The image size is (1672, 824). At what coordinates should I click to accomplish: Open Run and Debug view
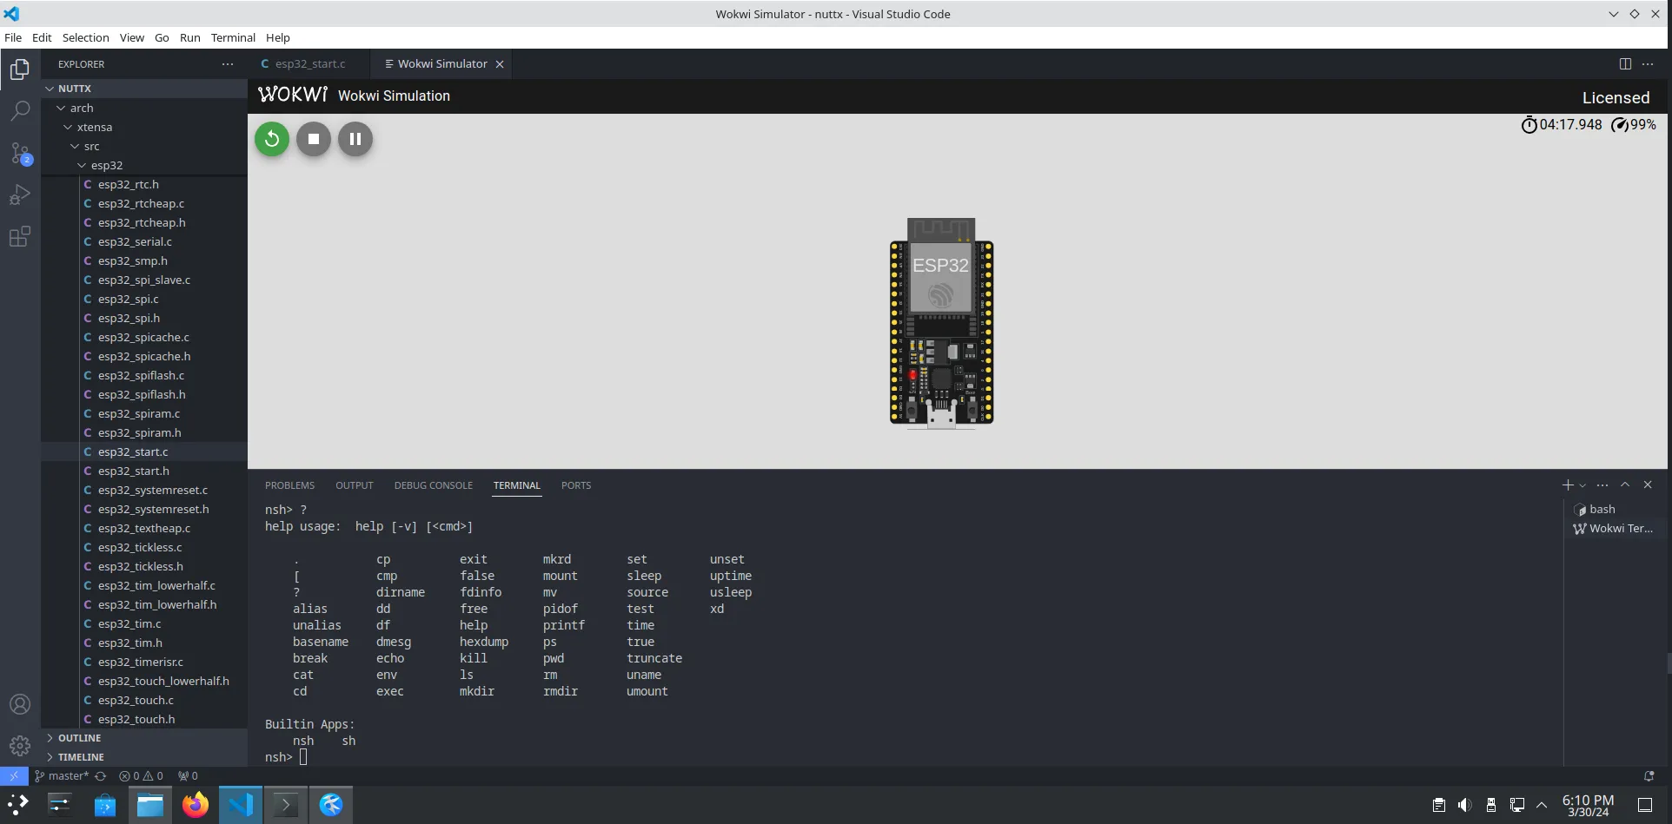(20, 194)
